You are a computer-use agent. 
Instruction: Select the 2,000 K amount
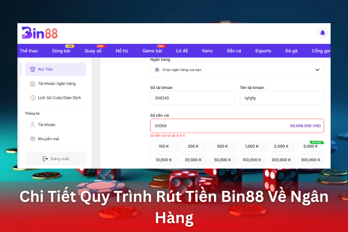[x=281, y=146]
